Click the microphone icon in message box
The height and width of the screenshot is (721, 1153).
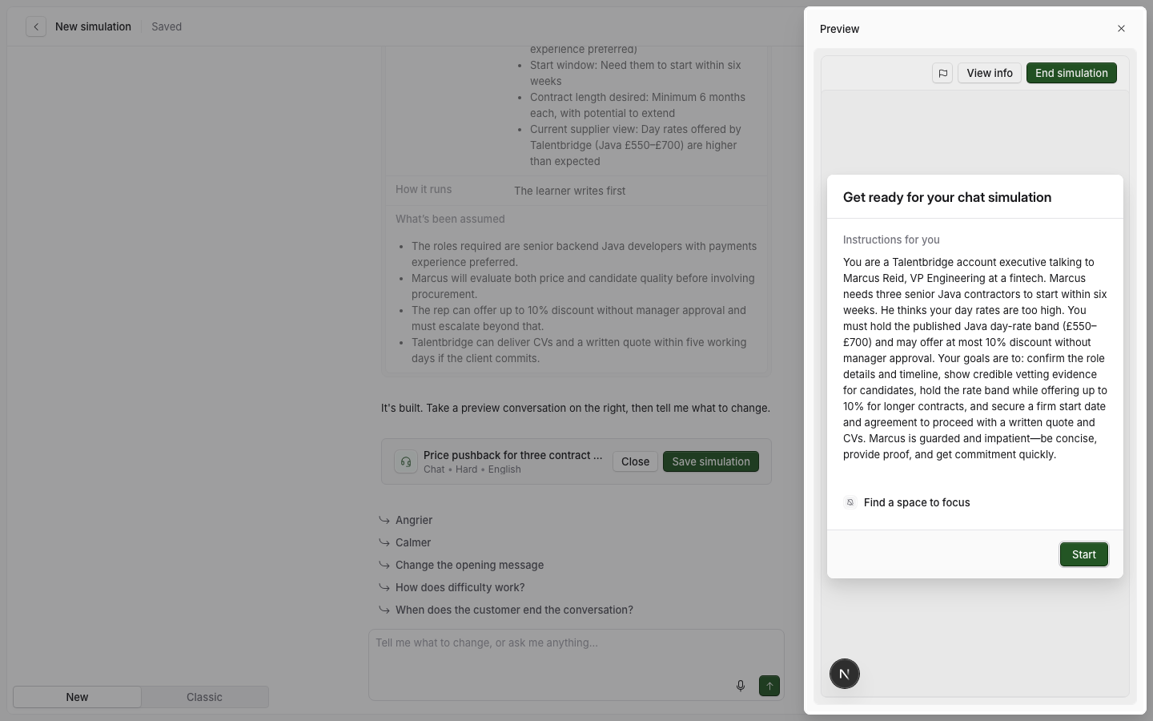pos(741,686)
